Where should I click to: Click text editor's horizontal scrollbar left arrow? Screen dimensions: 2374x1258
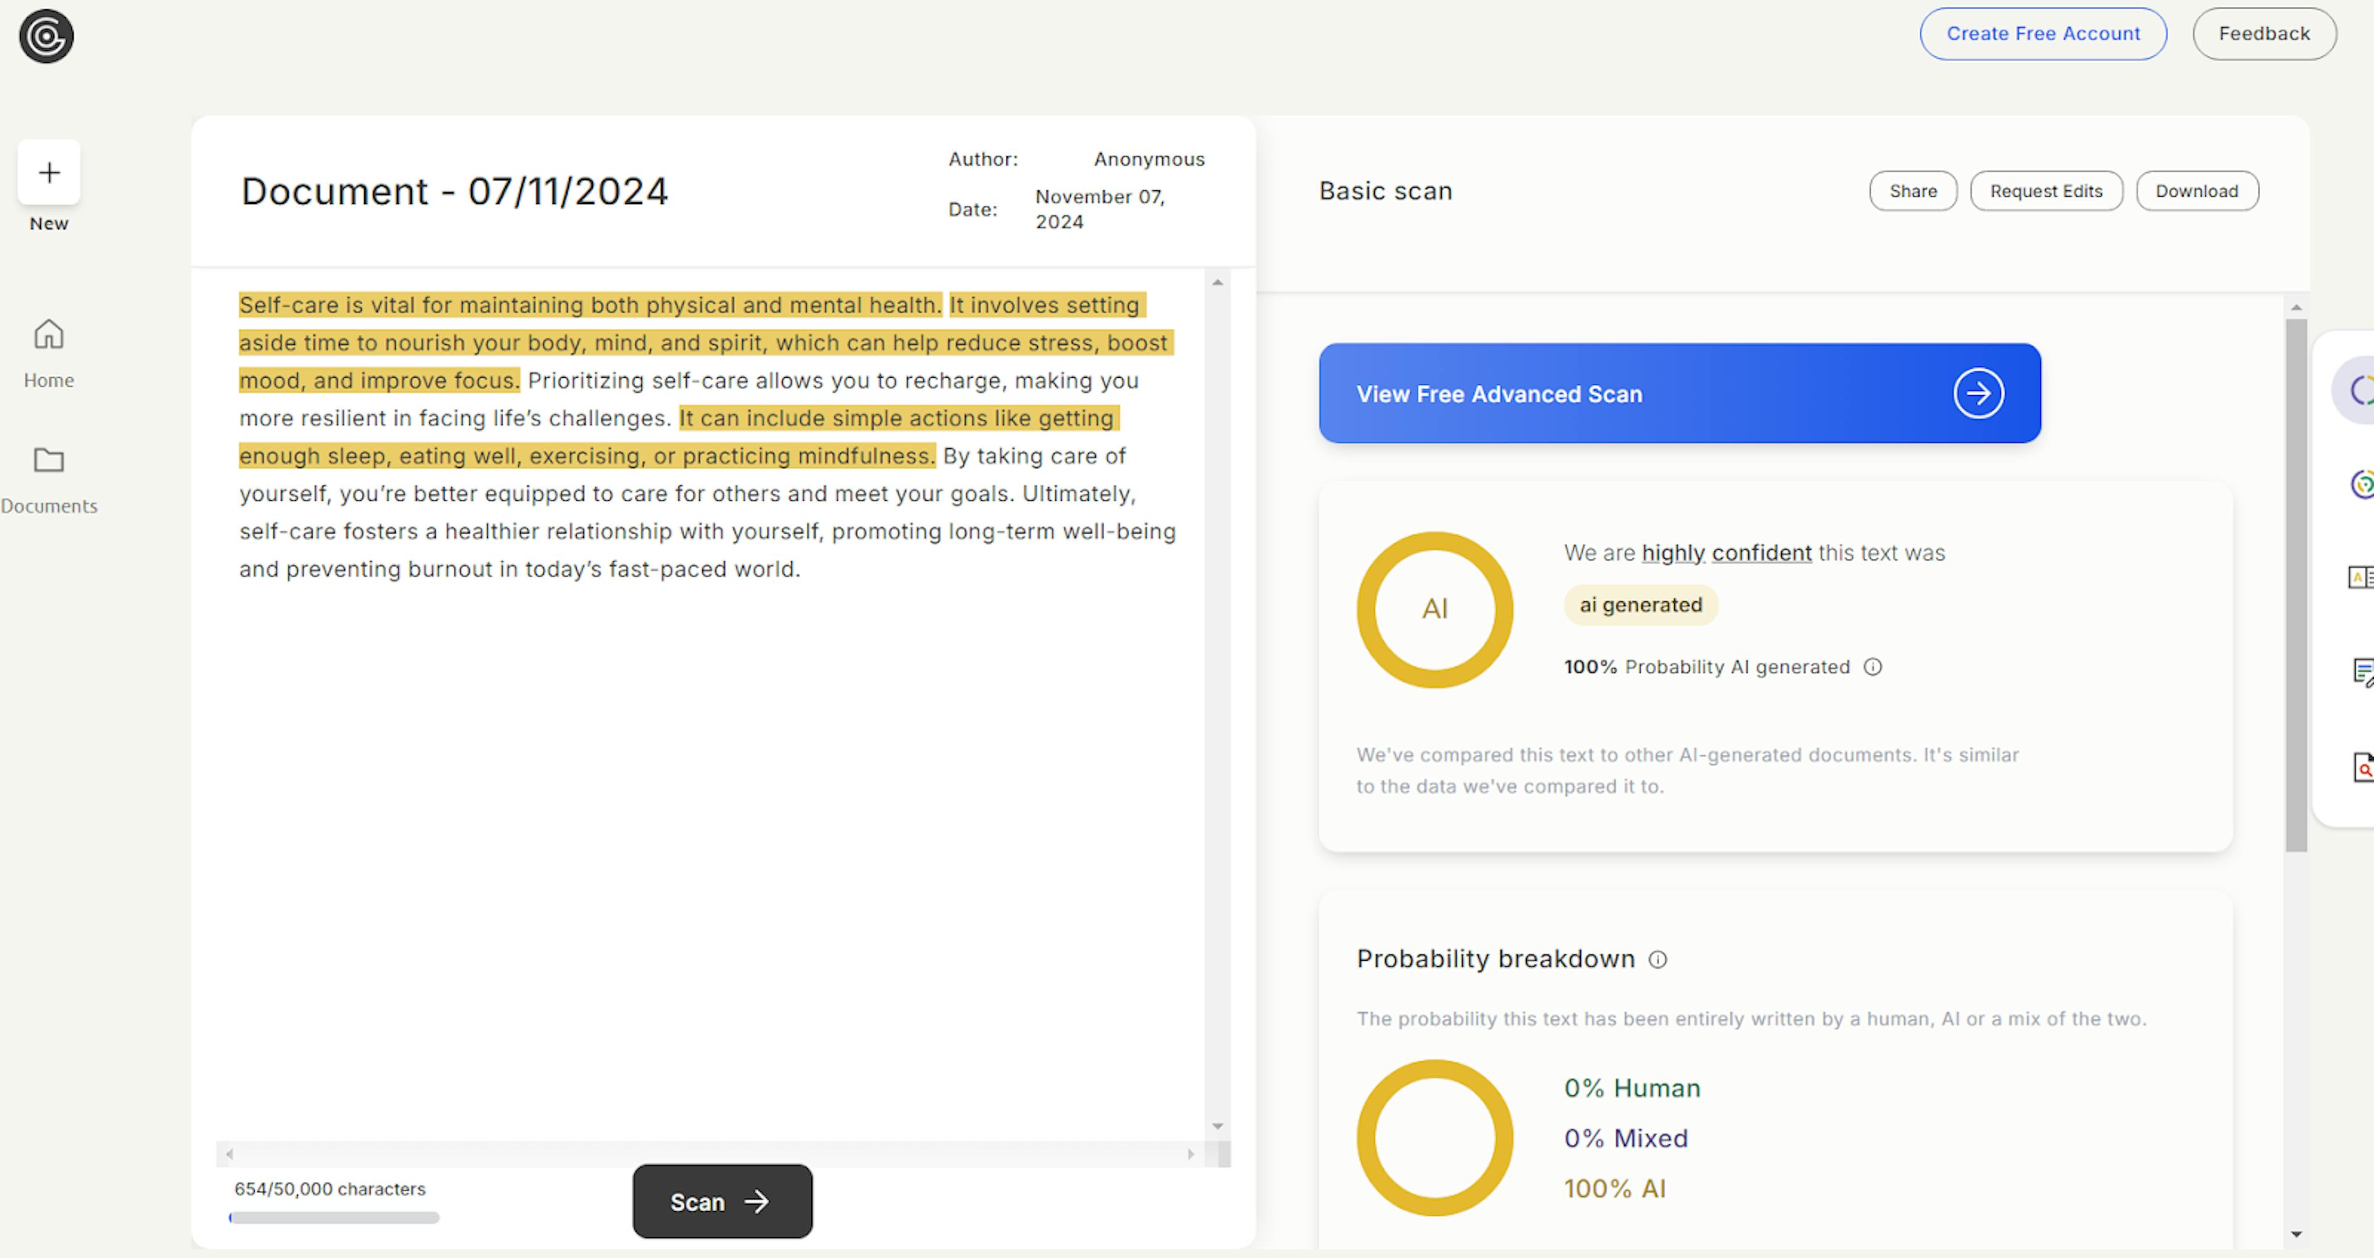tap(229, 1154)
